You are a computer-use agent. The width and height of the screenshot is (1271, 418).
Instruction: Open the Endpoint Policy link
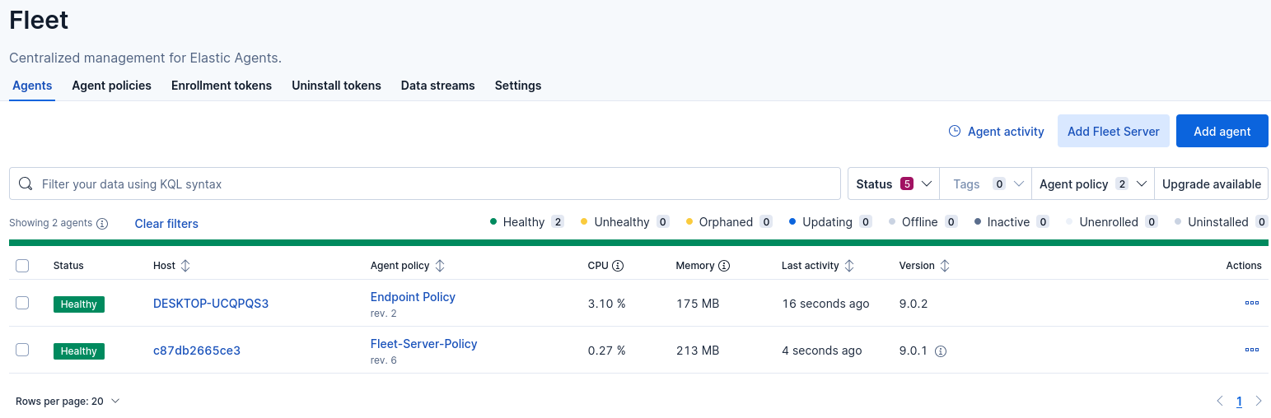[413, 297]
